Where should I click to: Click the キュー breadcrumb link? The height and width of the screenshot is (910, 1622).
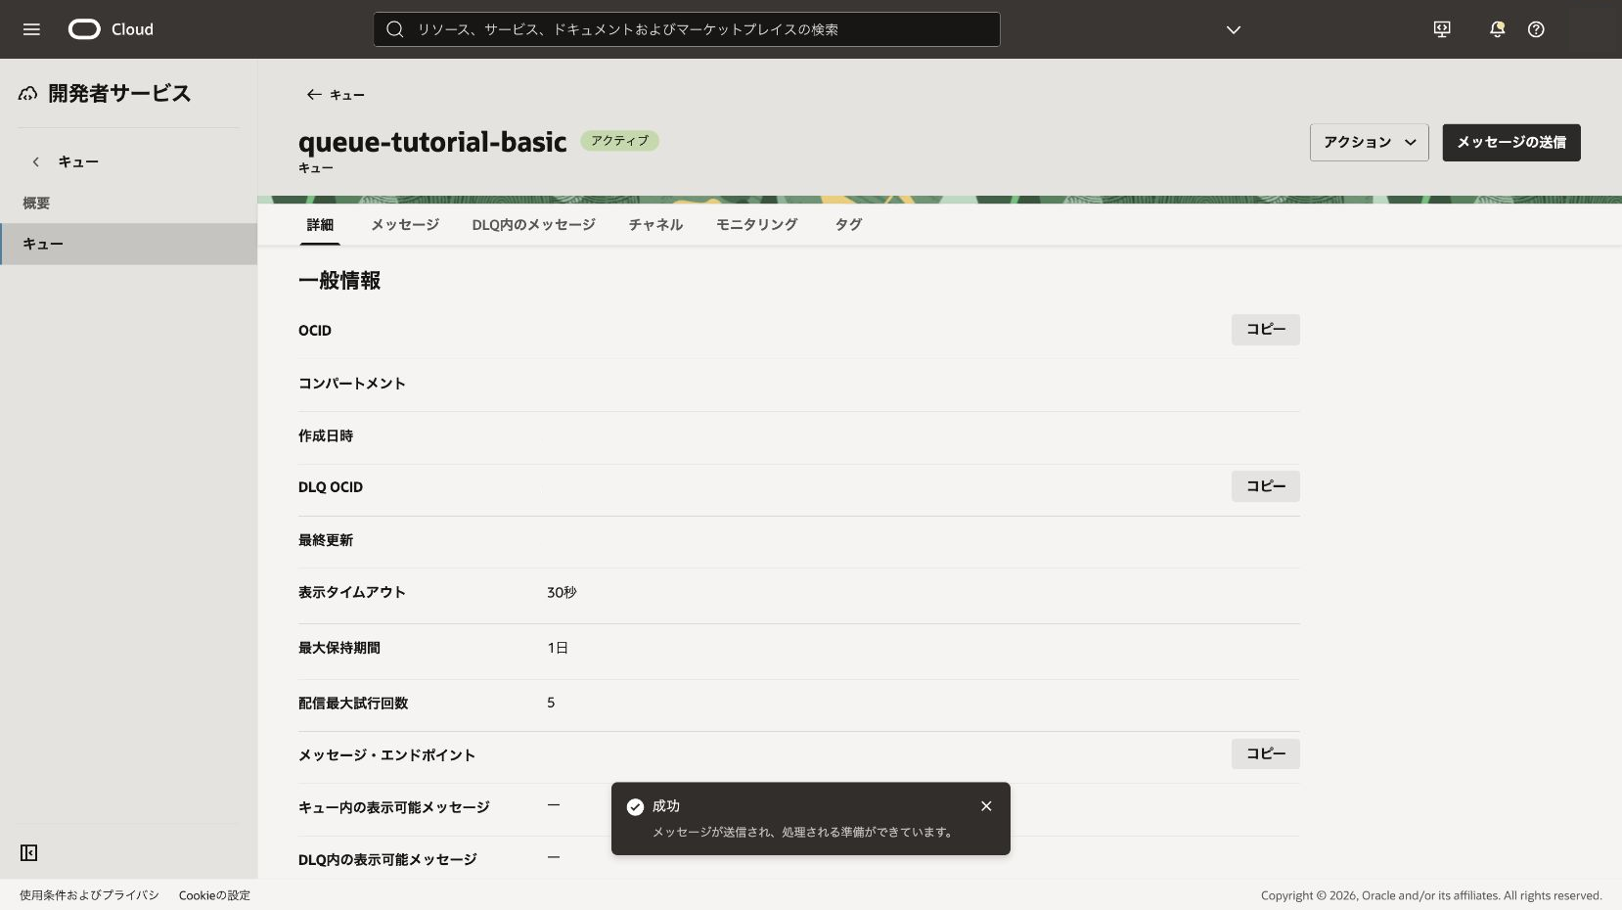point(347,95)
